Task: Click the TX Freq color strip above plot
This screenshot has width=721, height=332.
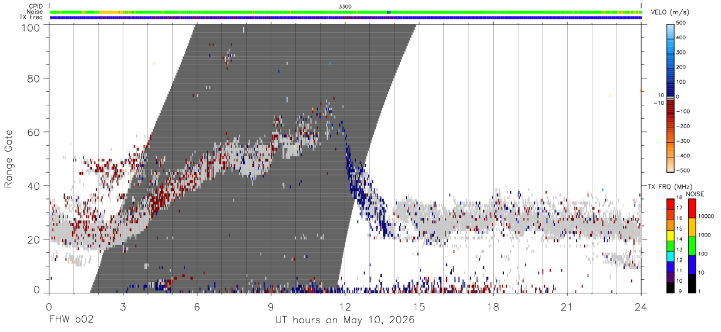Action: 345,18
